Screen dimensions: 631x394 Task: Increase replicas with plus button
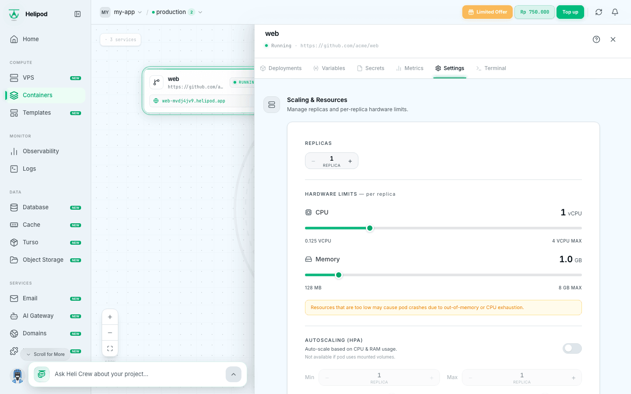tap(350, 161)
